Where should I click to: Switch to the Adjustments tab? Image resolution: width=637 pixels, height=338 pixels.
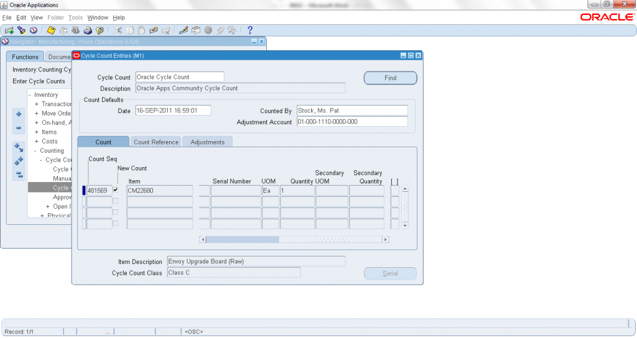pos(207,142)
